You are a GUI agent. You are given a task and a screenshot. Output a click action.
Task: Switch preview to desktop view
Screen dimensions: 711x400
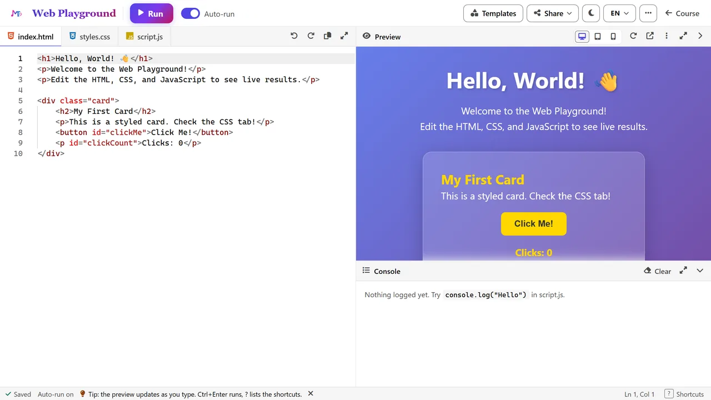click(x=582, y=37)
